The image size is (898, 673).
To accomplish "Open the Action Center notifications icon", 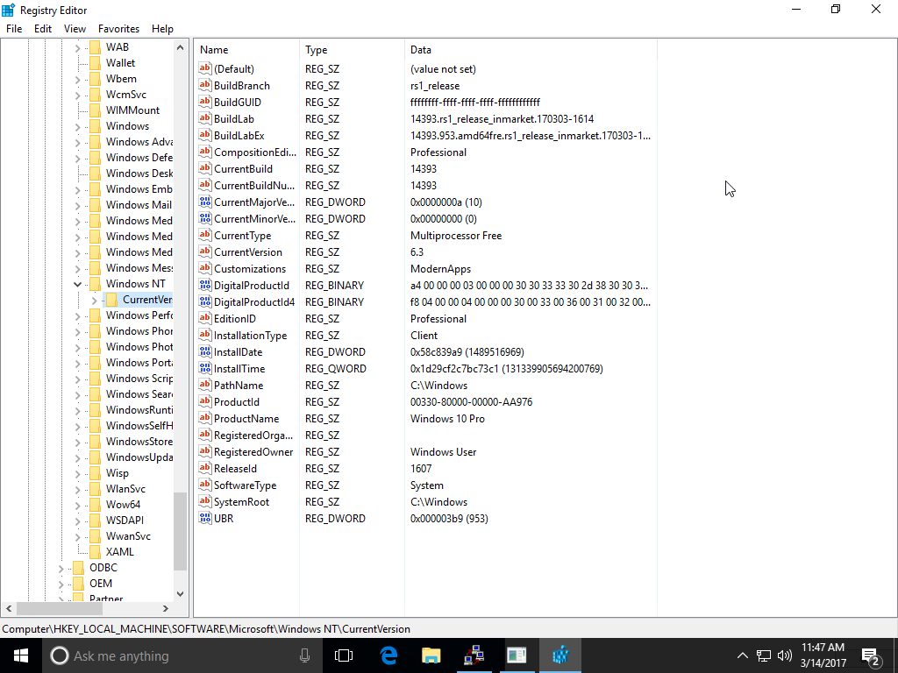I will (871, 655).
